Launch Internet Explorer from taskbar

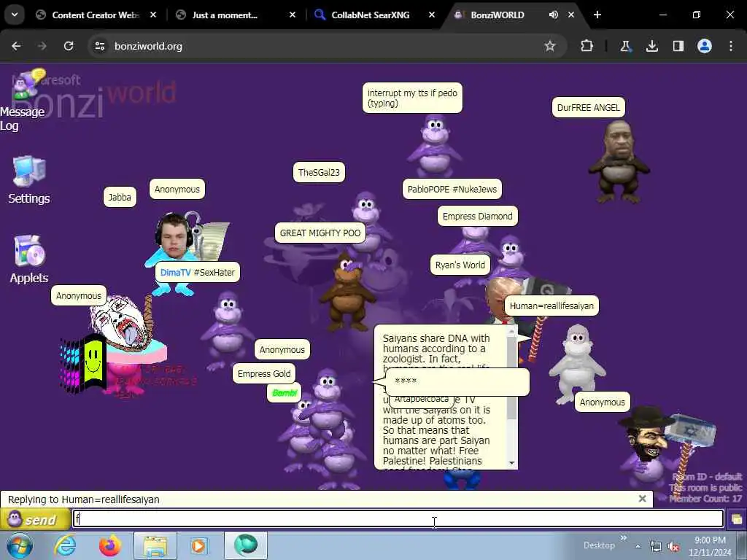(65, 545)
